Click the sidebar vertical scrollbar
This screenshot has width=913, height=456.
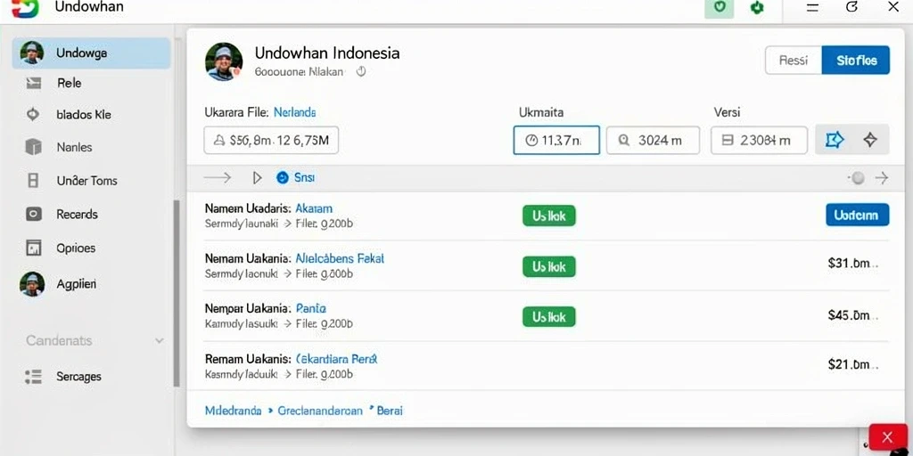click(177, 294)
